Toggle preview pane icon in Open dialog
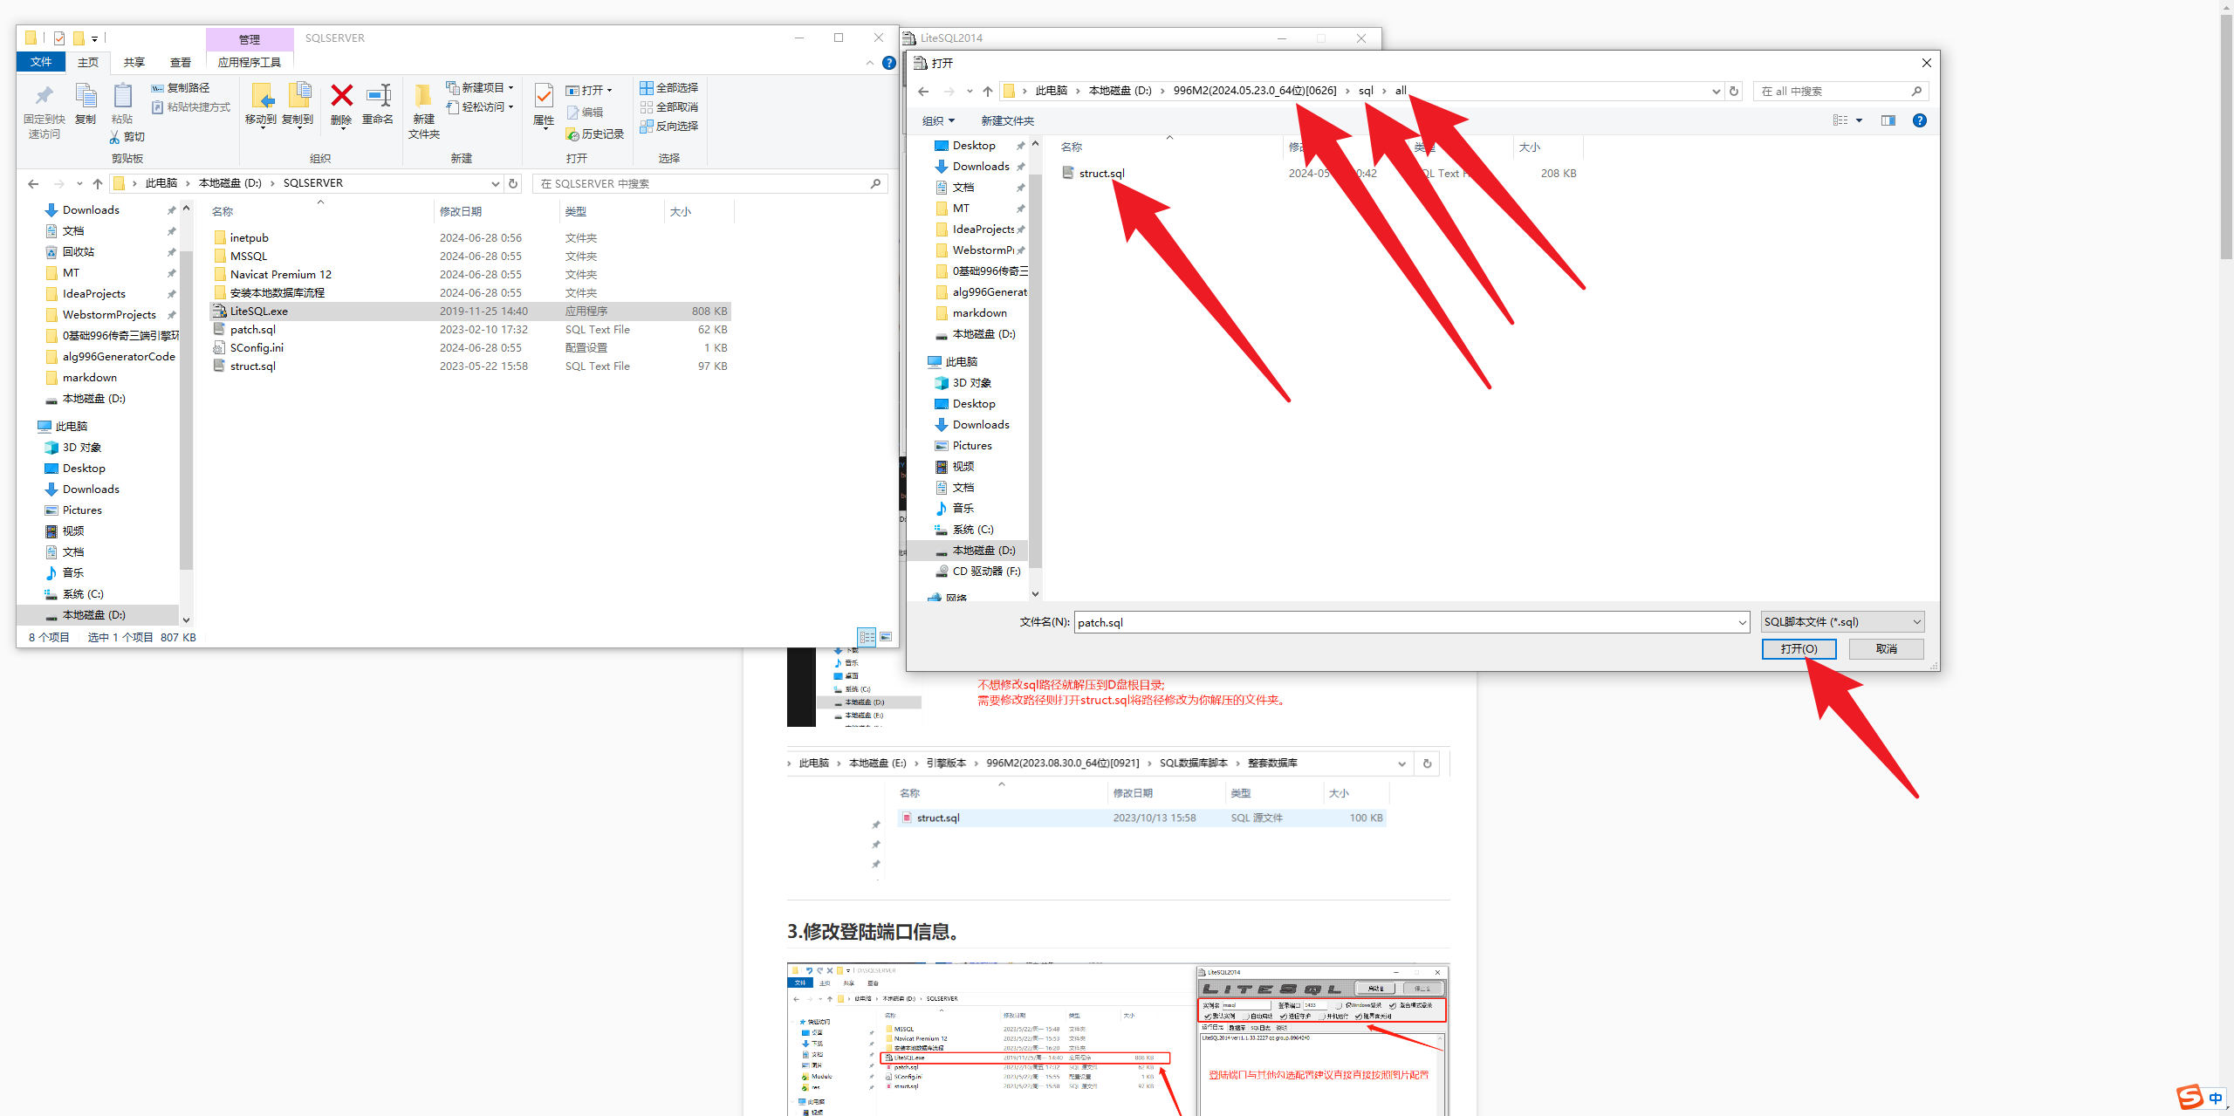 (1888, 120)
